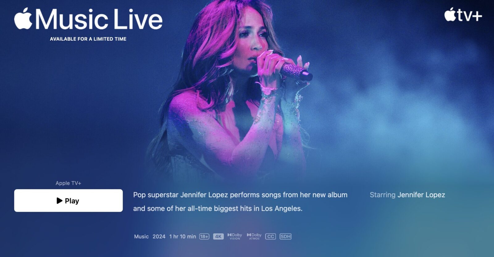Click the Apple TV+ logo in corner
Screen dimensions: 494x257
pyautogui.click(x=463, y=14)
